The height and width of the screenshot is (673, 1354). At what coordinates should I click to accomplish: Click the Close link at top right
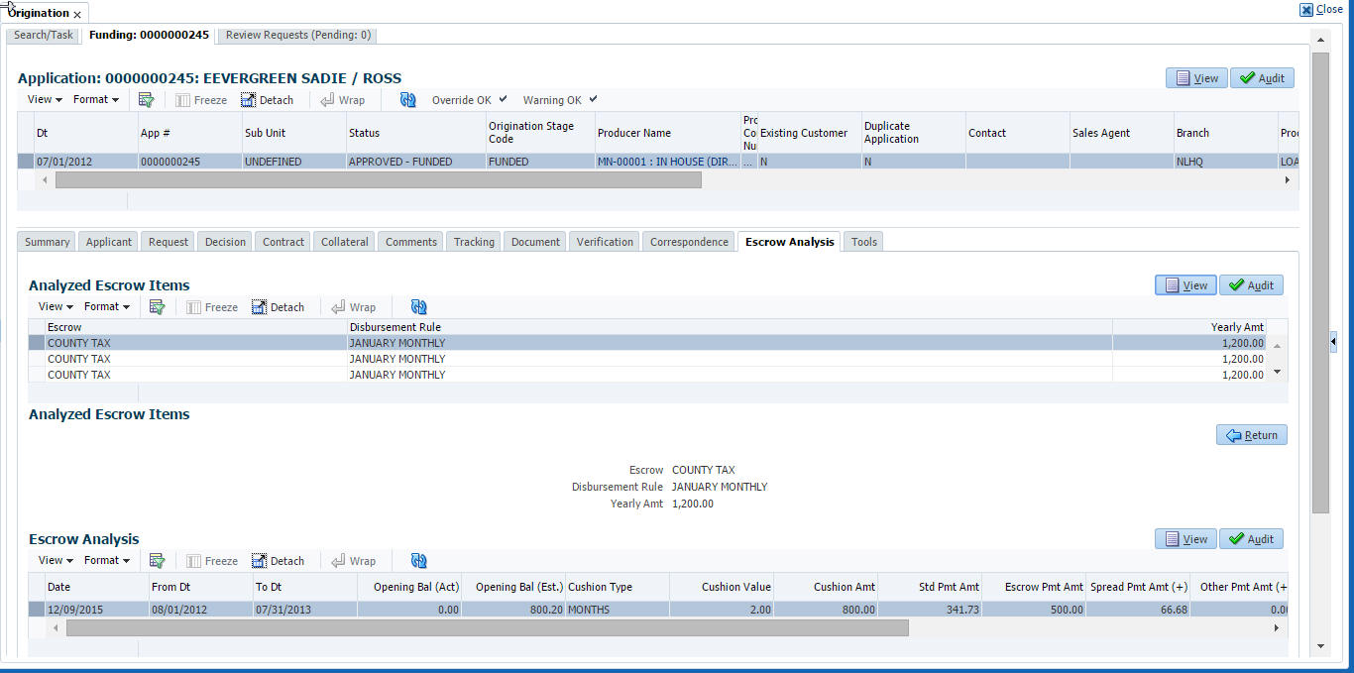tap(1321, 10)
